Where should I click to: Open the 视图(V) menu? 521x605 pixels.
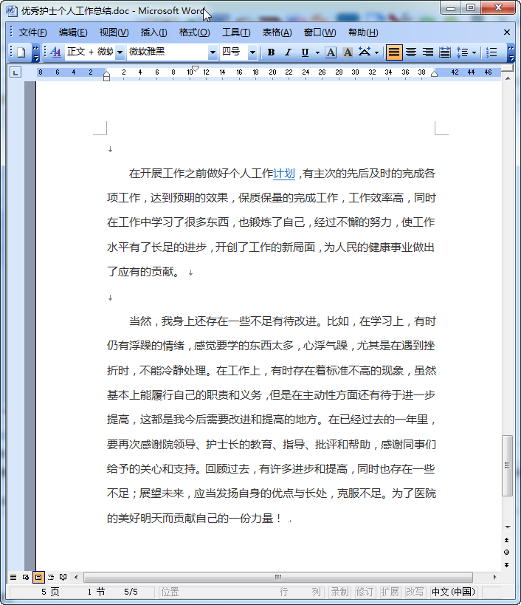coord(114,33)
